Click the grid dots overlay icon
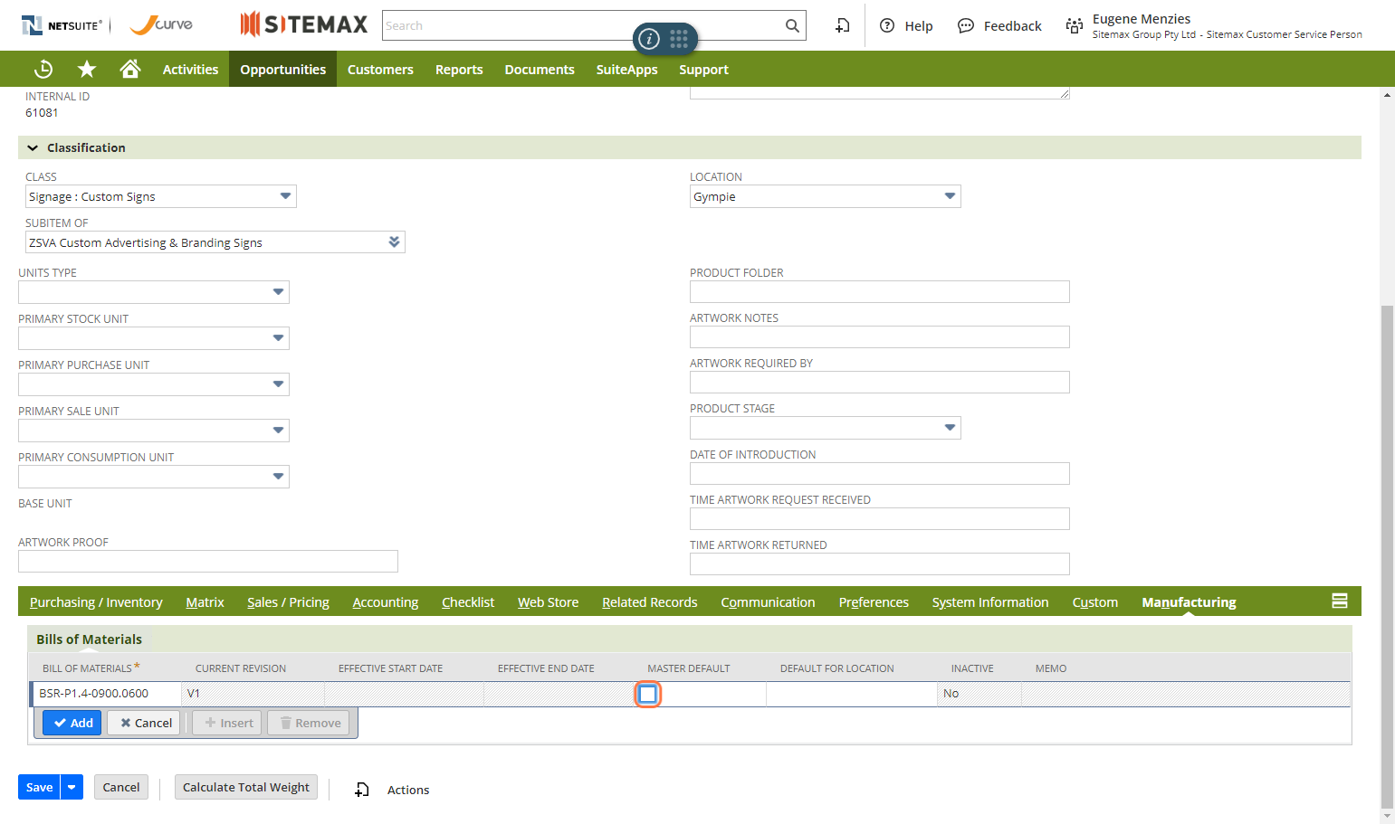1395x824 pixels. click(679, 38)
